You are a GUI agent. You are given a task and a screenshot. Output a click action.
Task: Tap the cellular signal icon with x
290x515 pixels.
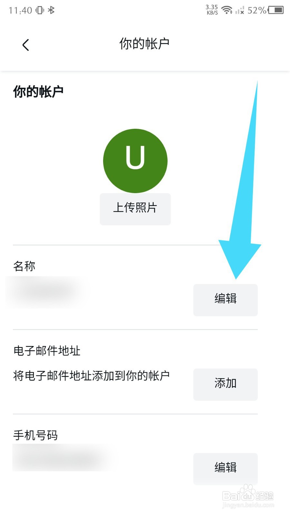[x=239, y=10]
